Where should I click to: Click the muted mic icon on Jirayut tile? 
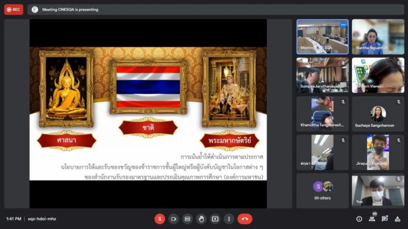tap(398, 140)
